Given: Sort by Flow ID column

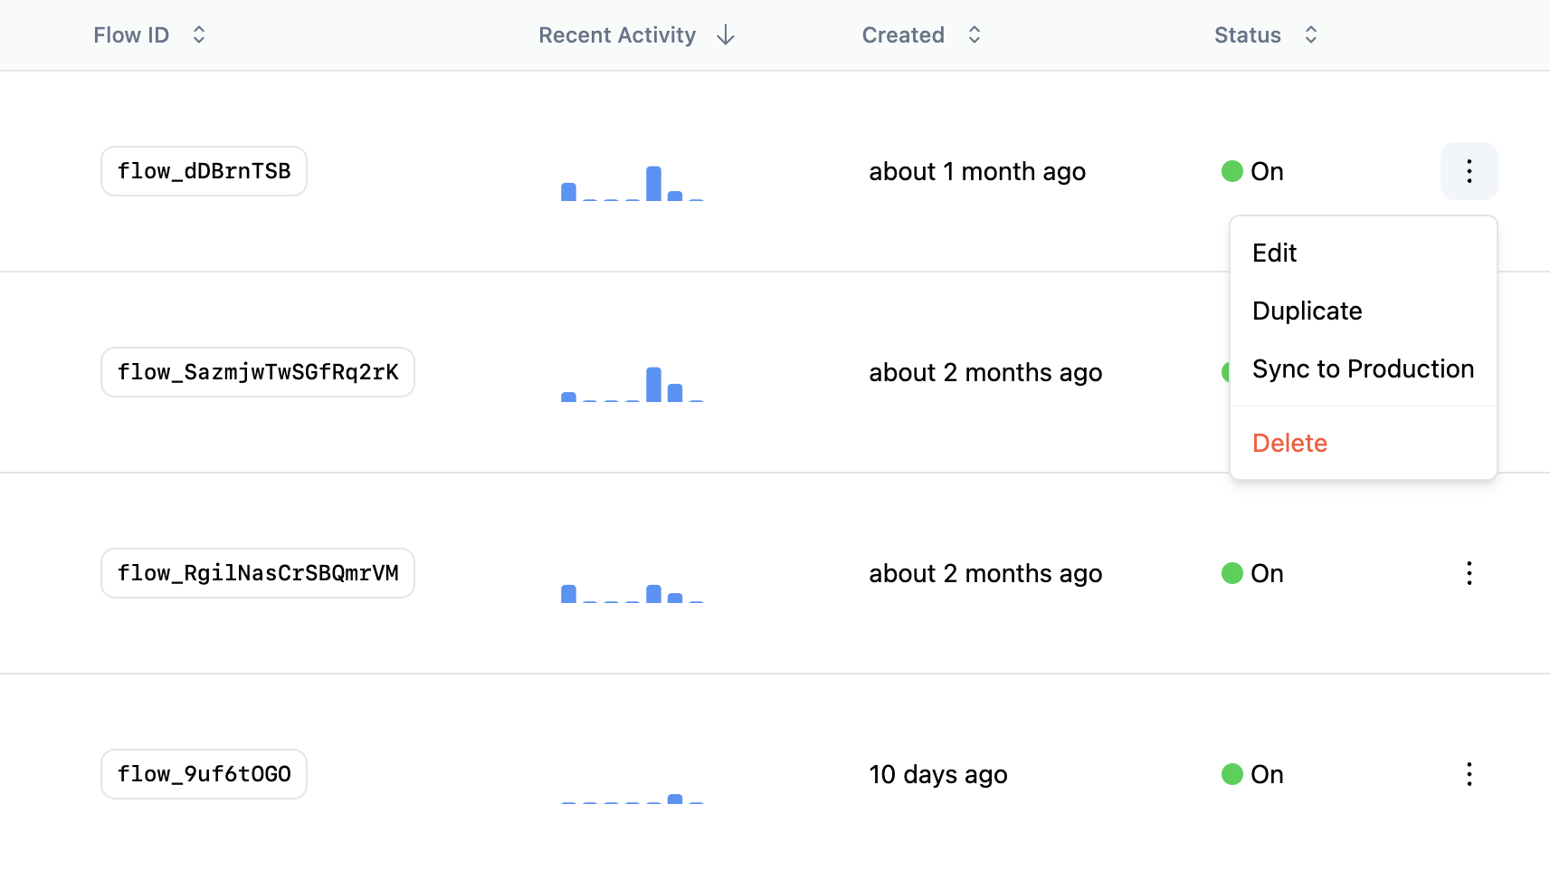Looking at the screenshot, I should tap(198, 35).
